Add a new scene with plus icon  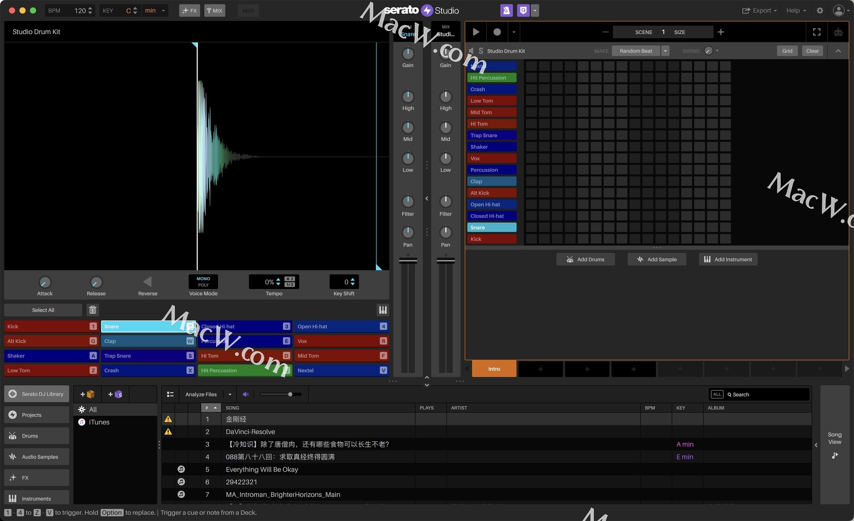click(721, 32)
